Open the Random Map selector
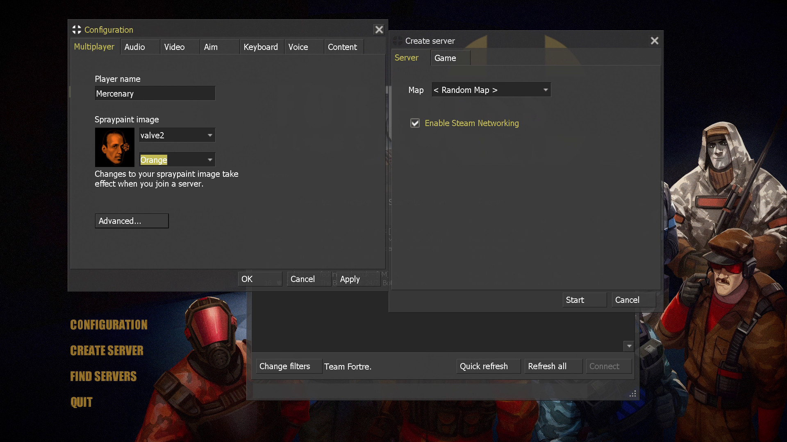Screen dimensions: 787x442 point(491,90)
